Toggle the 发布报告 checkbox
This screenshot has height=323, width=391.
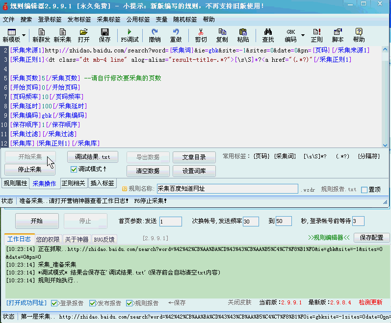pos(92,303)
